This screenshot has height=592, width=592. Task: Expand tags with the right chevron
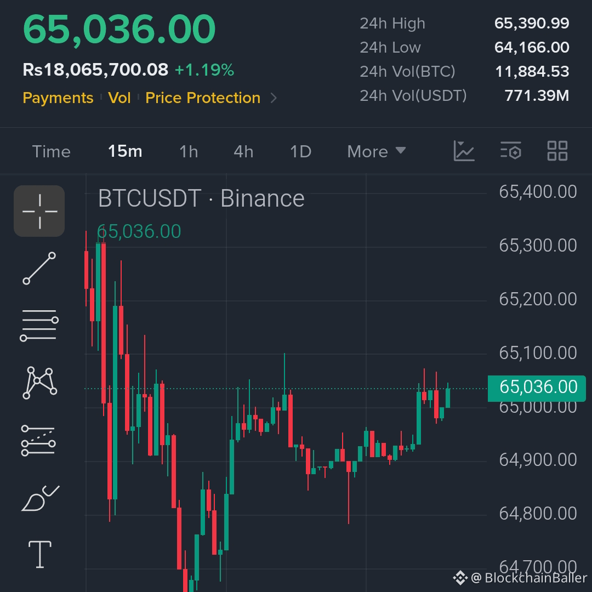(274, 98)
